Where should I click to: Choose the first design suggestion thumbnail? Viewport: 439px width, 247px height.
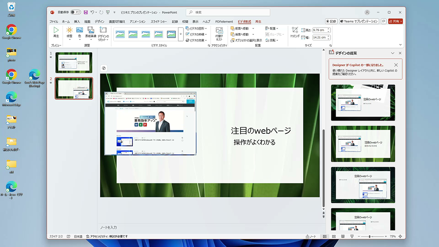point(363,103)
